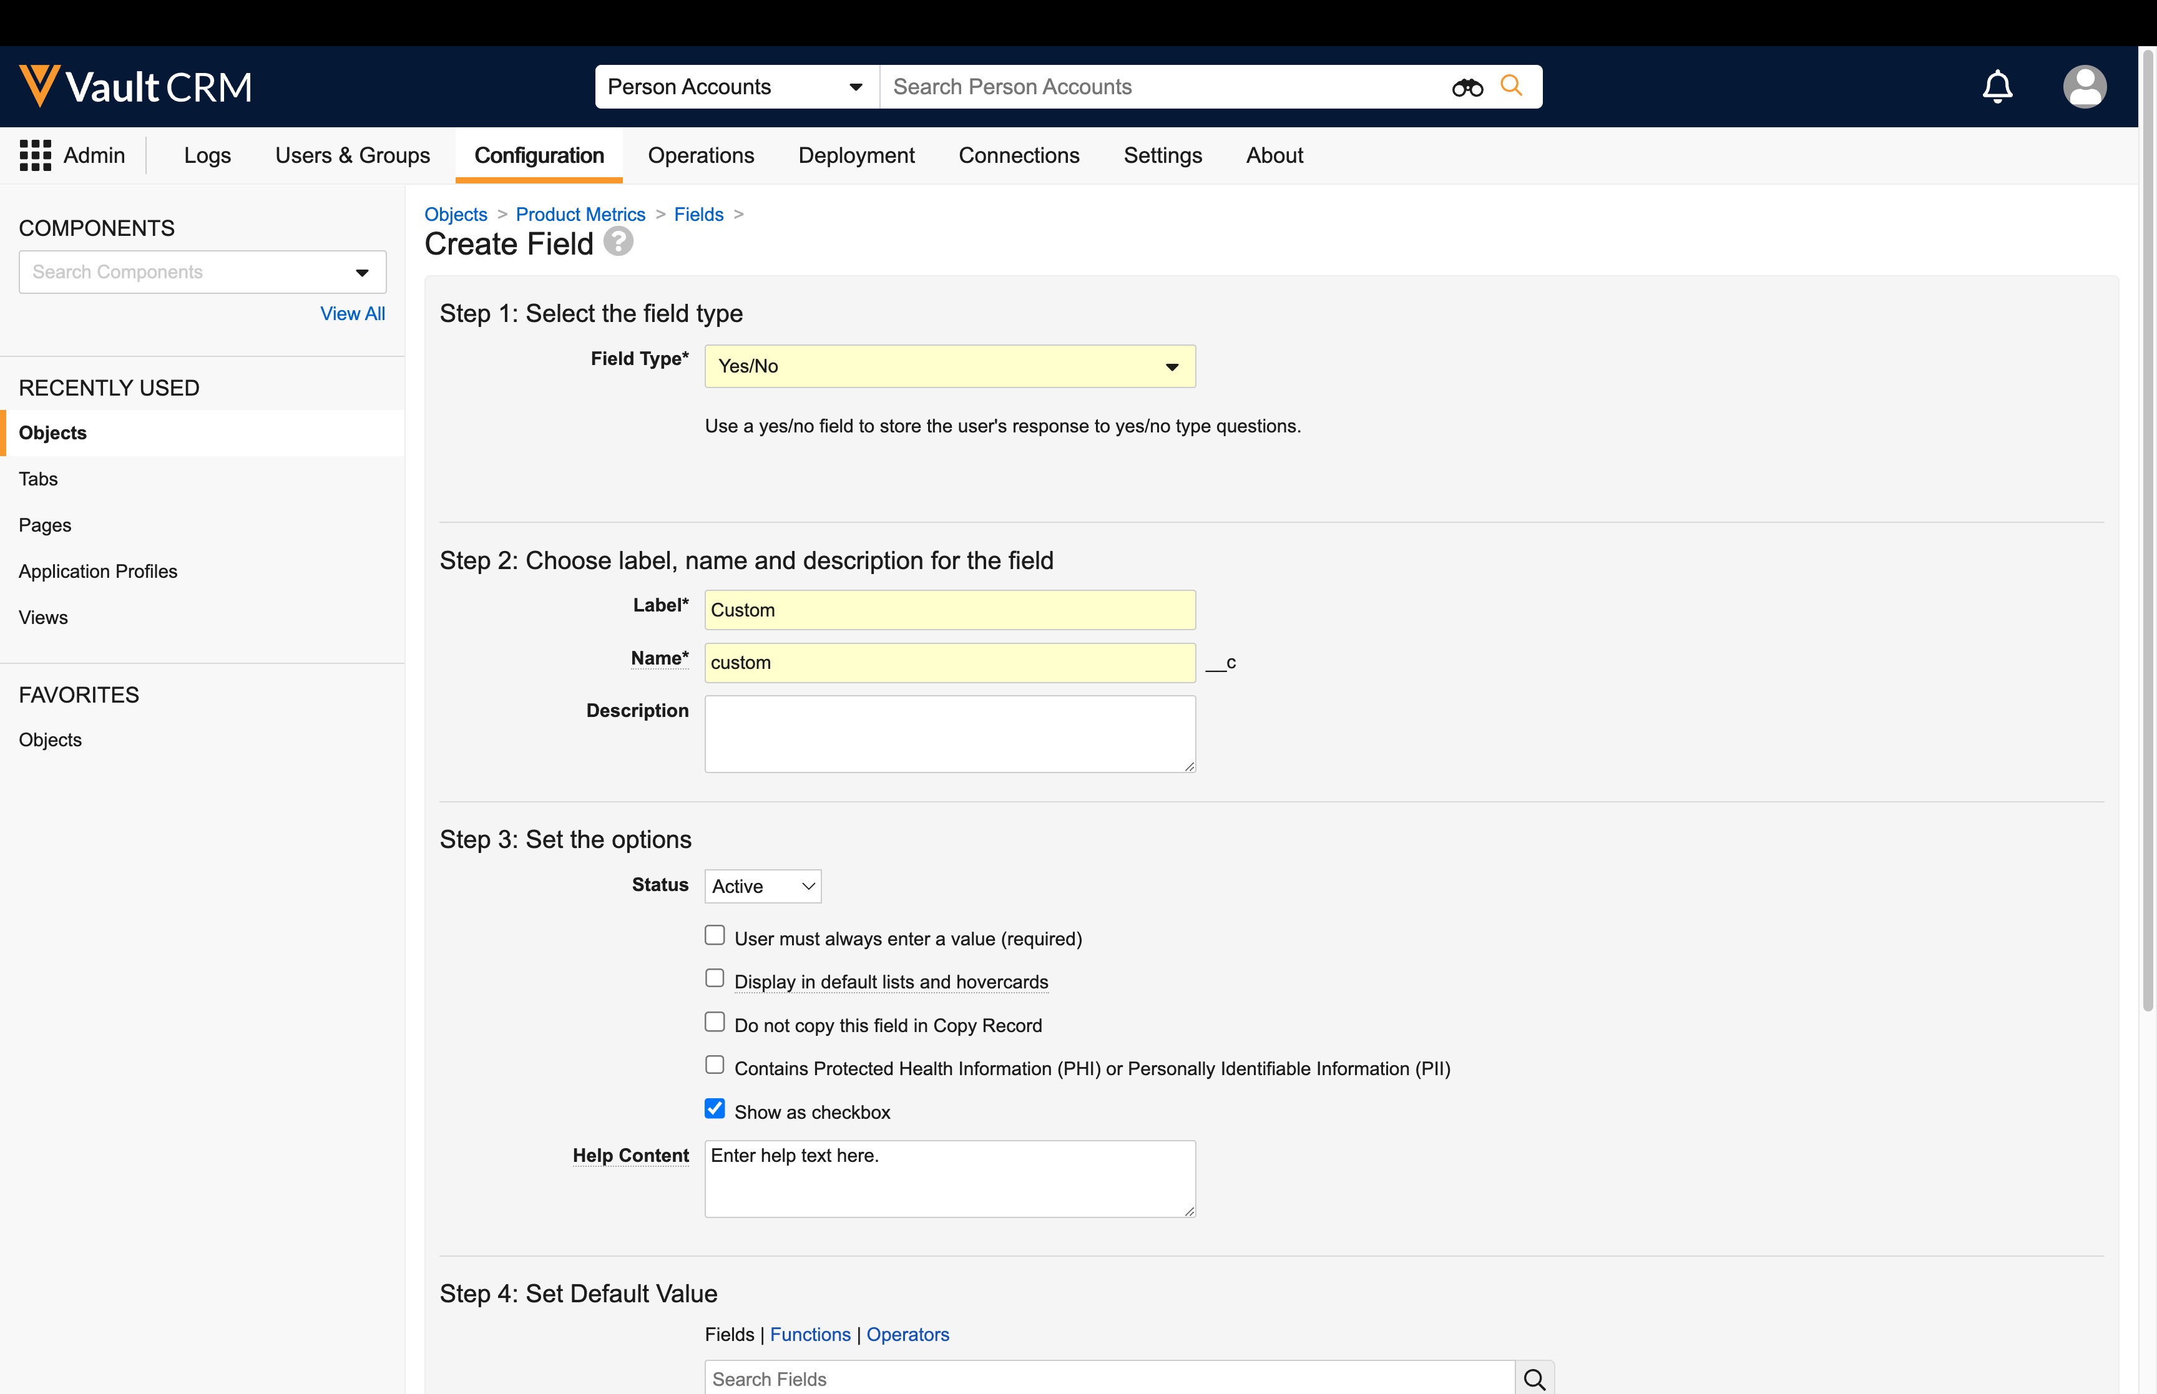Click into the Description text area

(949, 734)
